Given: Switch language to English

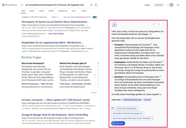Looking at the screenshot, I should point(147,5).
